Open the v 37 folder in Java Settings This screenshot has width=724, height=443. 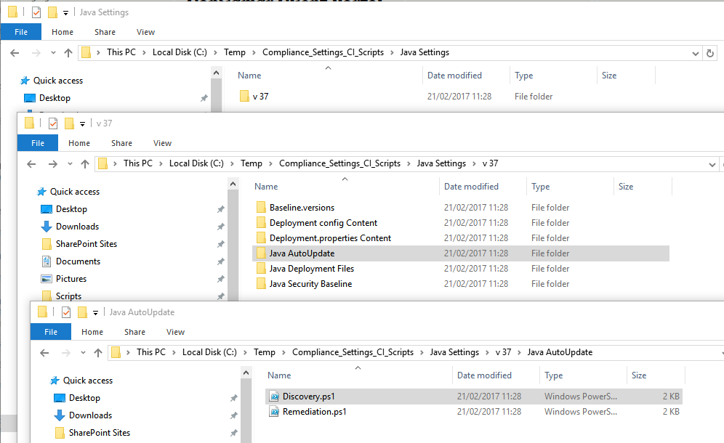coord(260,97)
